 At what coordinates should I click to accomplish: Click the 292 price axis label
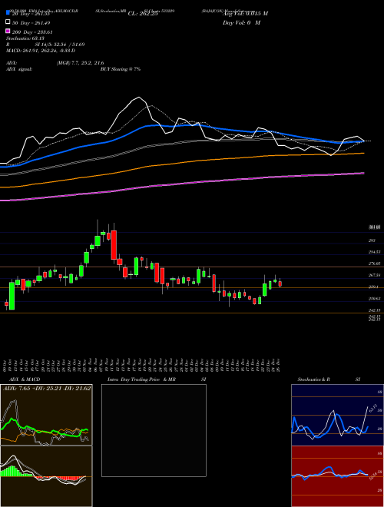coord(372,240)
